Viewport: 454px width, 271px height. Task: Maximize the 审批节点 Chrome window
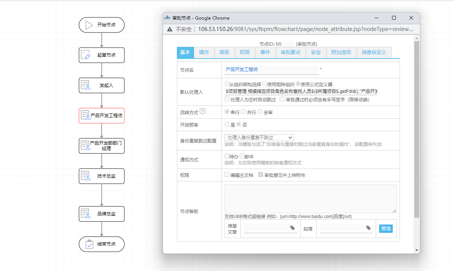click(x=394, y=18)
